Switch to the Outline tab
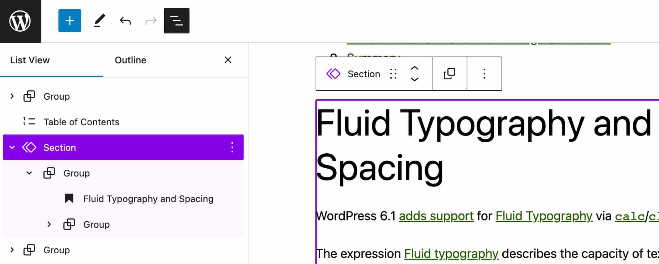This screenshot has width=659, height=264. point(130,60)
